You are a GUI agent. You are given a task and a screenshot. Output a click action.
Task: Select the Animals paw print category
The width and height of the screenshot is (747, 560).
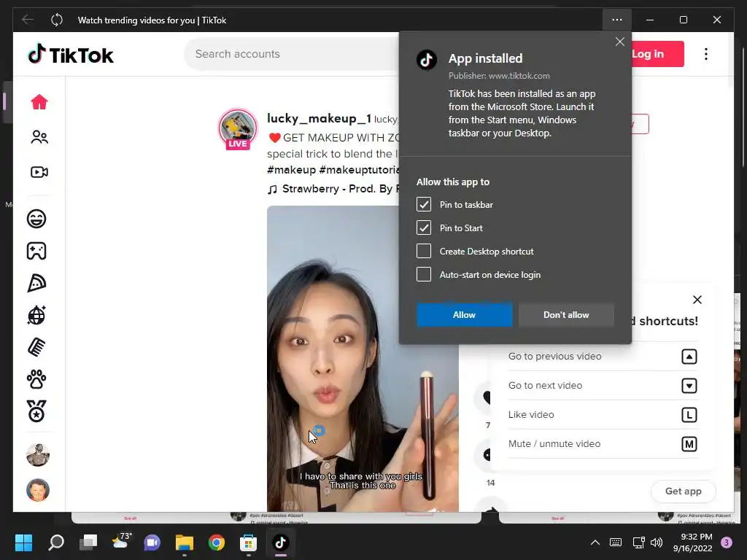[36, 379]
